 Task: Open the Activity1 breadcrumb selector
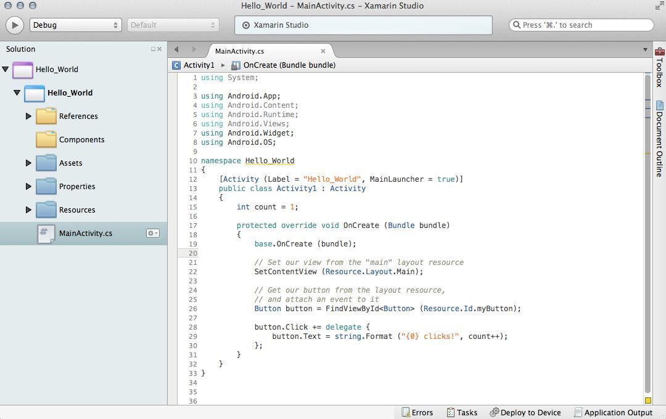point(199,65)
